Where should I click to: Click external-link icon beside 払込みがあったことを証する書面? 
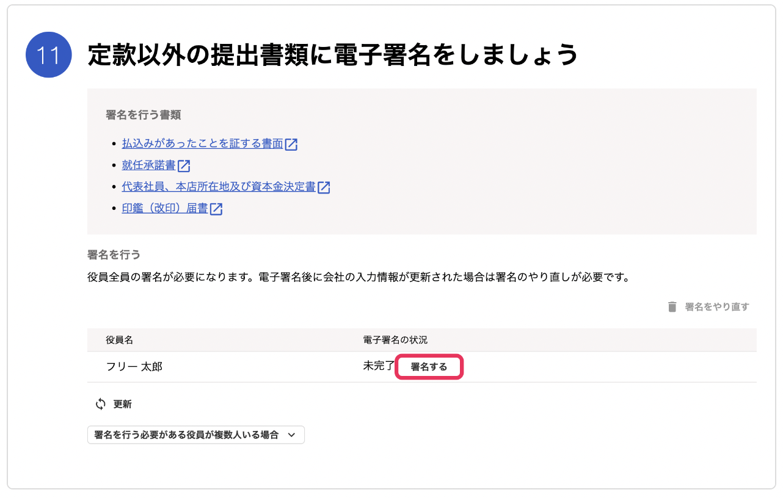(291, 144)
